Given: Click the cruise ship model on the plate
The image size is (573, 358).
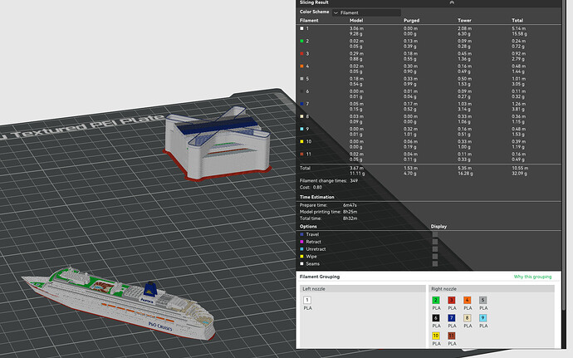Looking at the screenshot, I should pyautogui.click(x=120, y=303).
